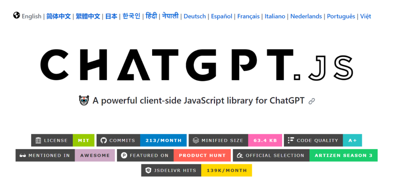This screenshot has width=395, height=186.
Task: Choose the Español language link
Action: (x=221, y=16)
